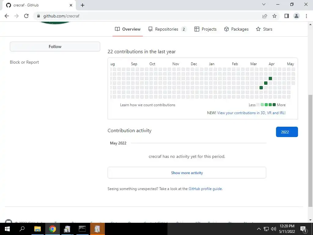Open the Windows Start menu
The image size is (313, 235).
[x=7, y=229]
